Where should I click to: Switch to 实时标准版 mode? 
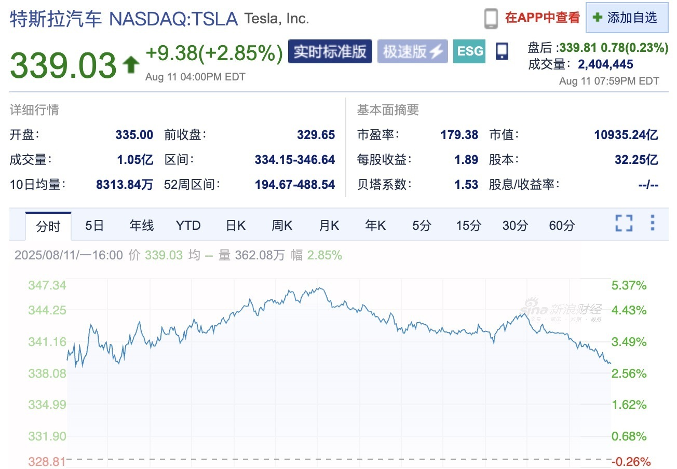tap(330, 51)
